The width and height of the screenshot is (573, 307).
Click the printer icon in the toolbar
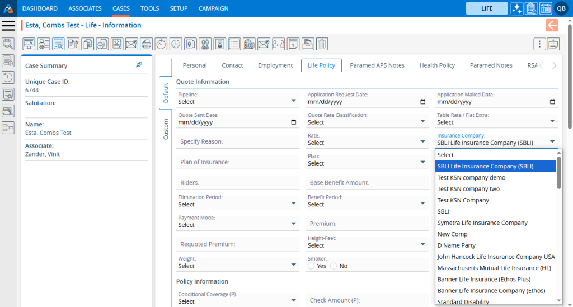(146, 44)
